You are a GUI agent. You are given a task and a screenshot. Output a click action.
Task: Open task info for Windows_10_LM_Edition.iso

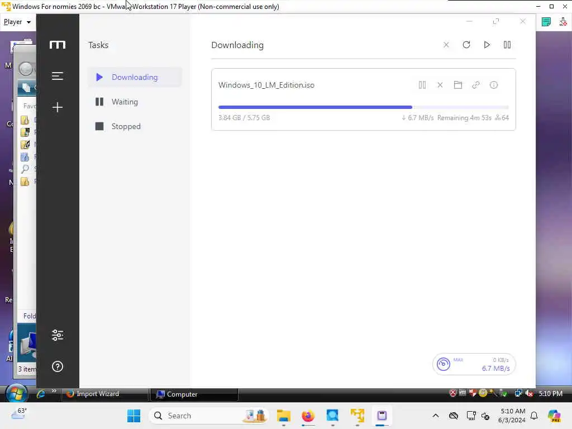pos(494,85)
